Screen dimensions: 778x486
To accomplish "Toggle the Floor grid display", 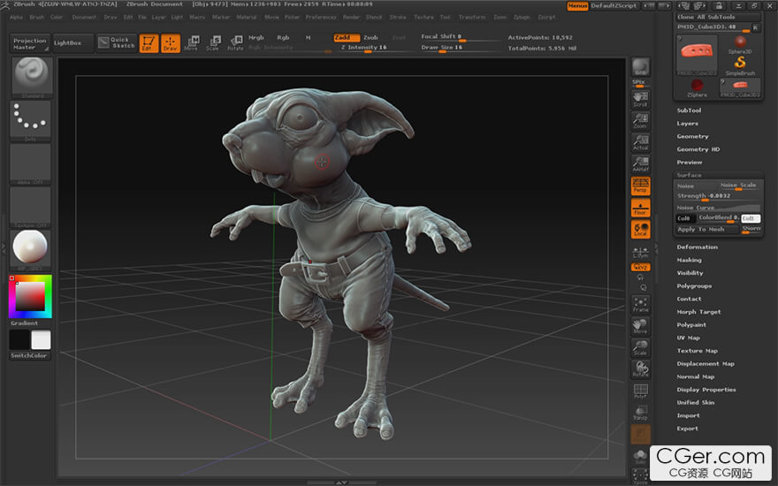I will pyautogui.click(x=640, y=208).
